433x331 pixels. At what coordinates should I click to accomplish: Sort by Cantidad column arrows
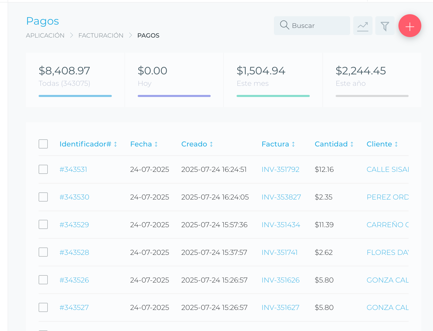click(x=352, y=144)
